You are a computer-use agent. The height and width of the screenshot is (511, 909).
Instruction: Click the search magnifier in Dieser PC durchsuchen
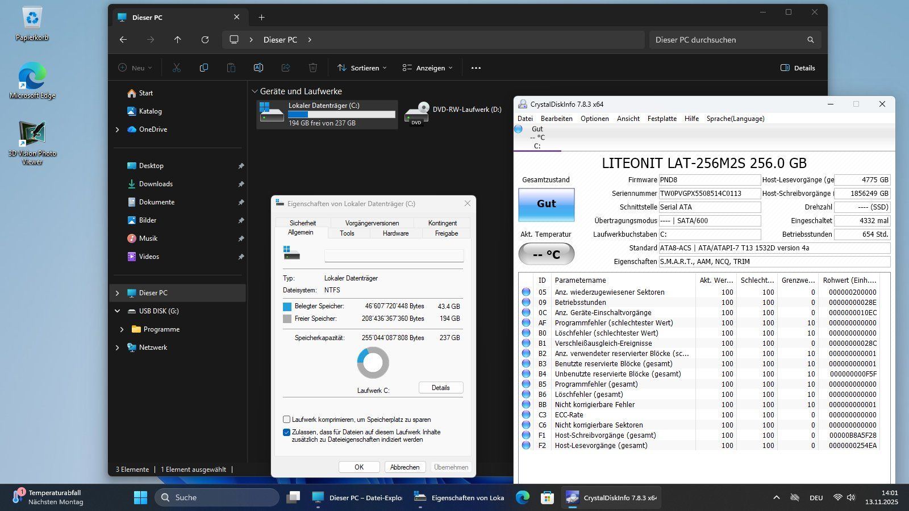(811, 40)
